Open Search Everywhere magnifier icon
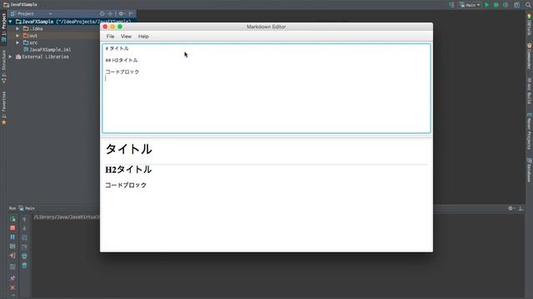The height and width of the screenshot is (299, 533). pyautogui.click(x=528, y=5)
